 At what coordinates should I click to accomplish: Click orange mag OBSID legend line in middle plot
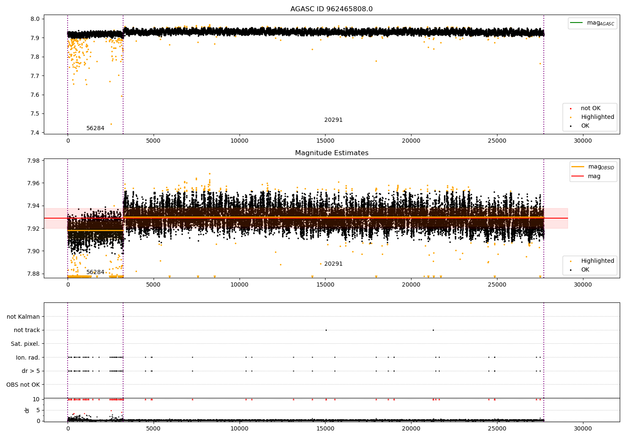click(578, 167)
